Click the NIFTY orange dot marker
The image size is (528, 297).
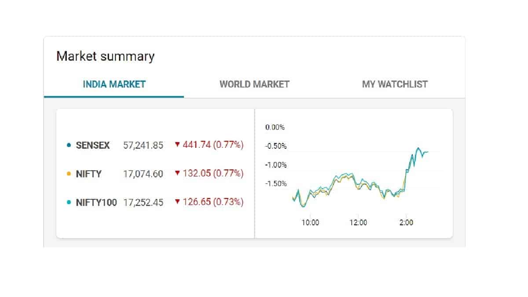coord(69,174)
